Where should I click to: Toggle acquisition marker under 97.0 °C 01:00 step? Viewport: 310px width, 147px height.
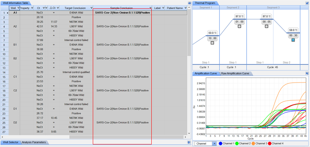pos(240,26)
